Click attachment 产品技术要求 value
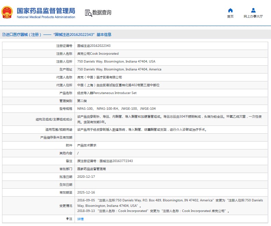This screenshot has width=271, height=226. 87,145
